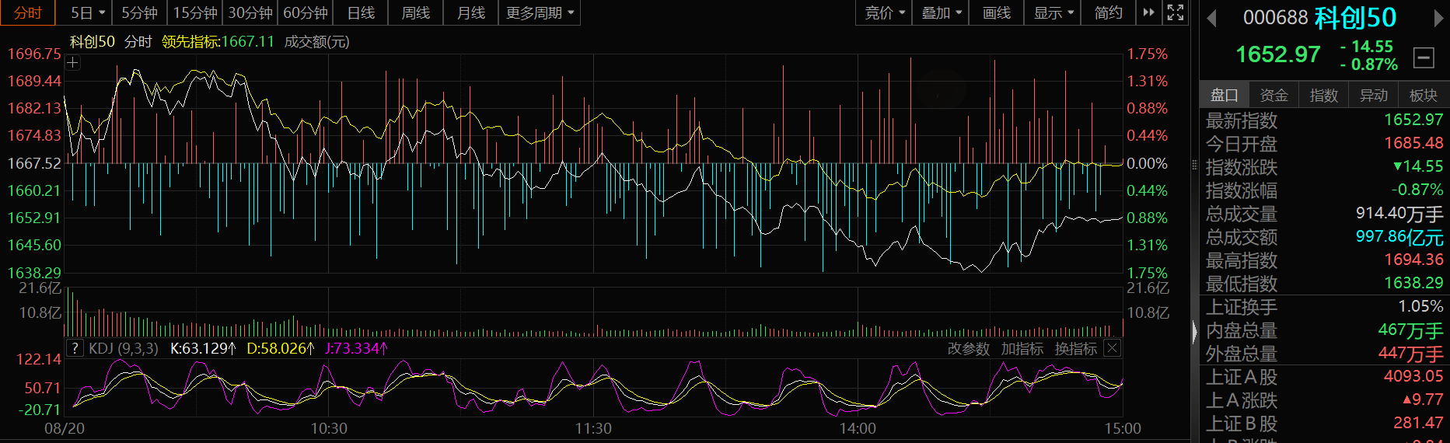Viewport: 1450px width, 443px height.
Task: Activate the 画线 drawing tool
Action: pos(997,12)
